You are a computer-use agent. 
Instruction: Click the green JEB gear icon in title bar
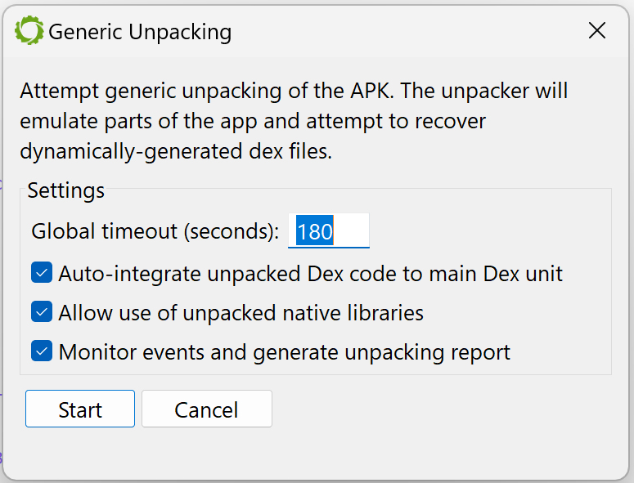pos(29,31)
